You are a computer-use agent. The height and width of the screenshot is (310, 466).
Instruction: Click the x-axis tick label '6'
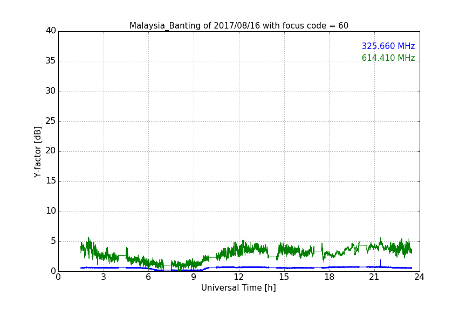point(148,277)
